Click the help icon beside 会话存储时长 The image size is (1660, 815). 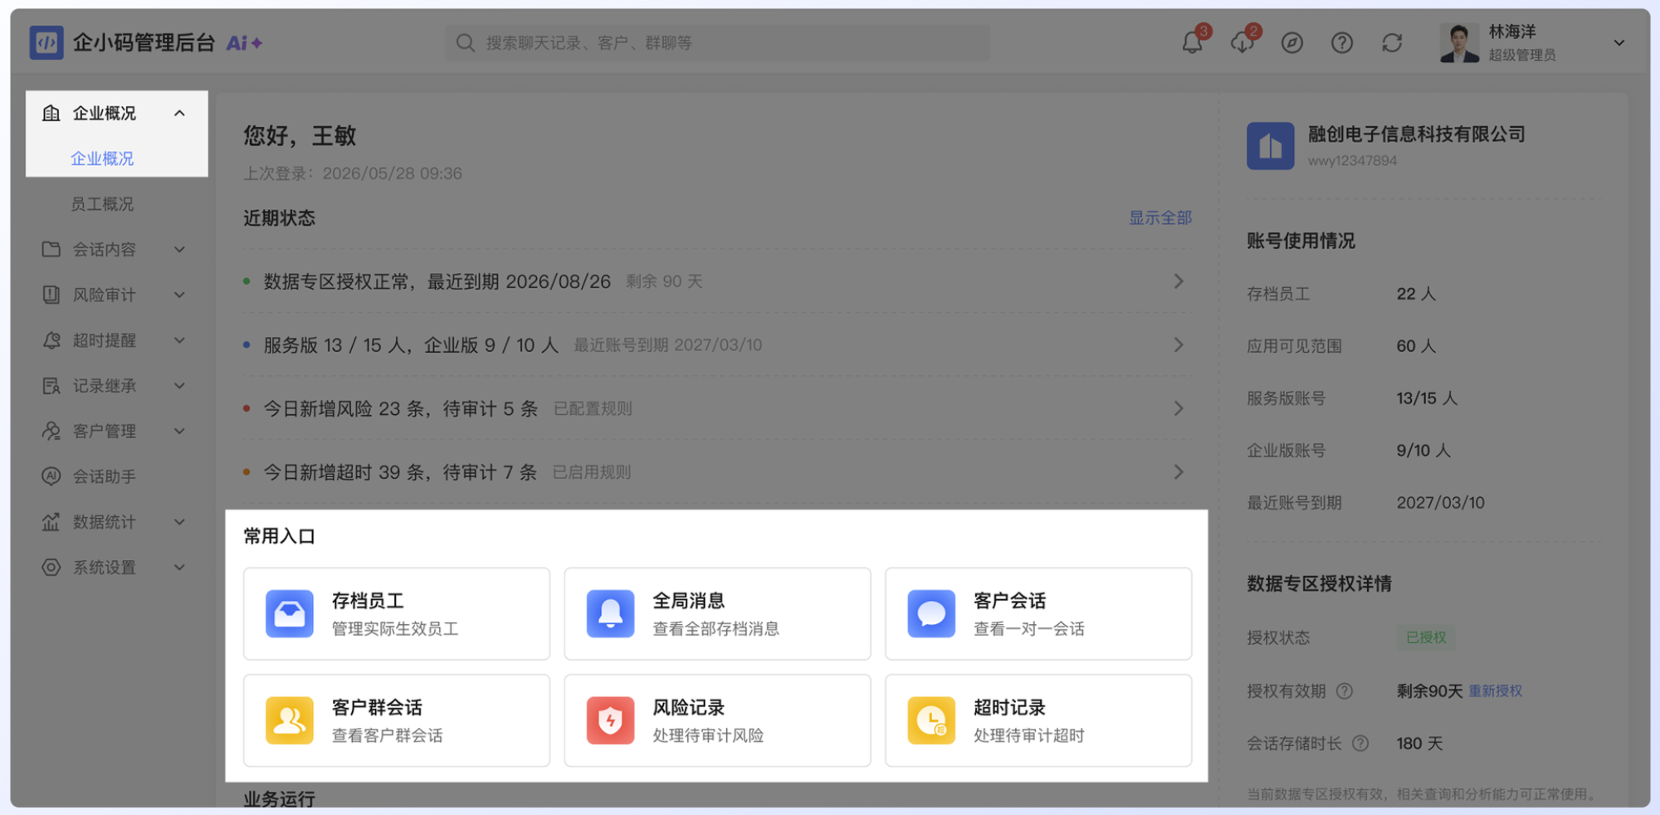tap(1360, 743)
